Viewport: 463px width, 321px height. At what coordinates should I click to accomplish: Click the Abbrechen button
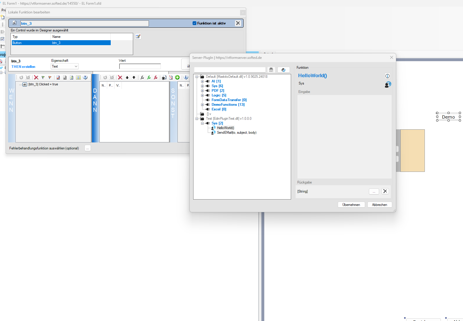coord(380,205)
